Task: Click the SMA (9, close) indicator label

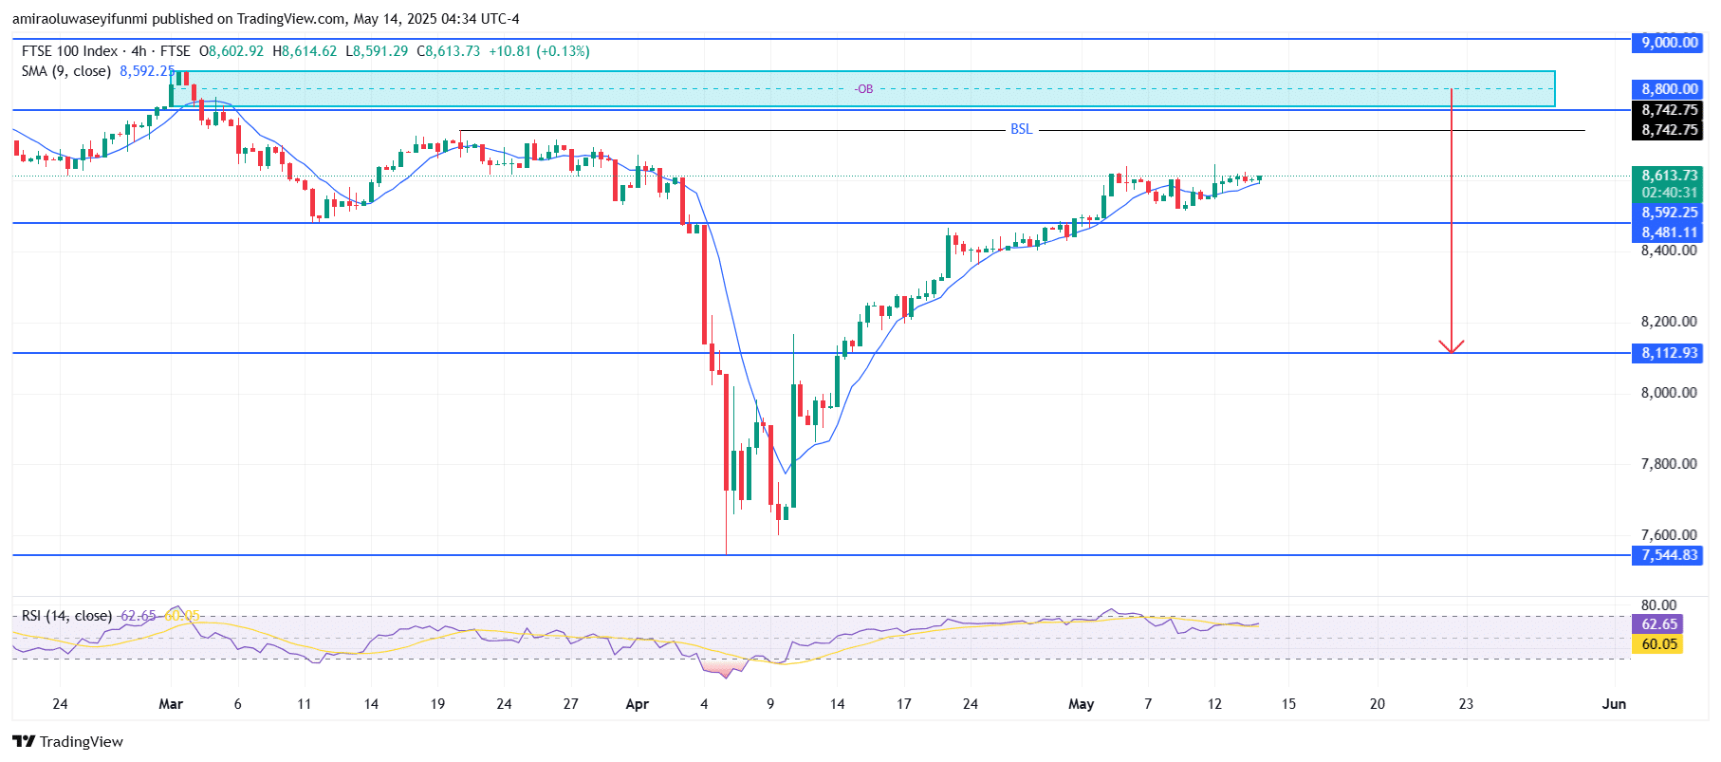Action: 66,71
